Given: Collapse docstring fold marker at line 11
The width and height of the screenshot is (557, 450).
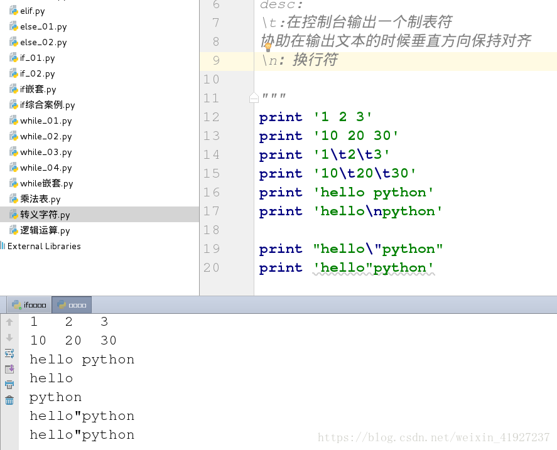Looking at the screenshot, I should 254,98.
